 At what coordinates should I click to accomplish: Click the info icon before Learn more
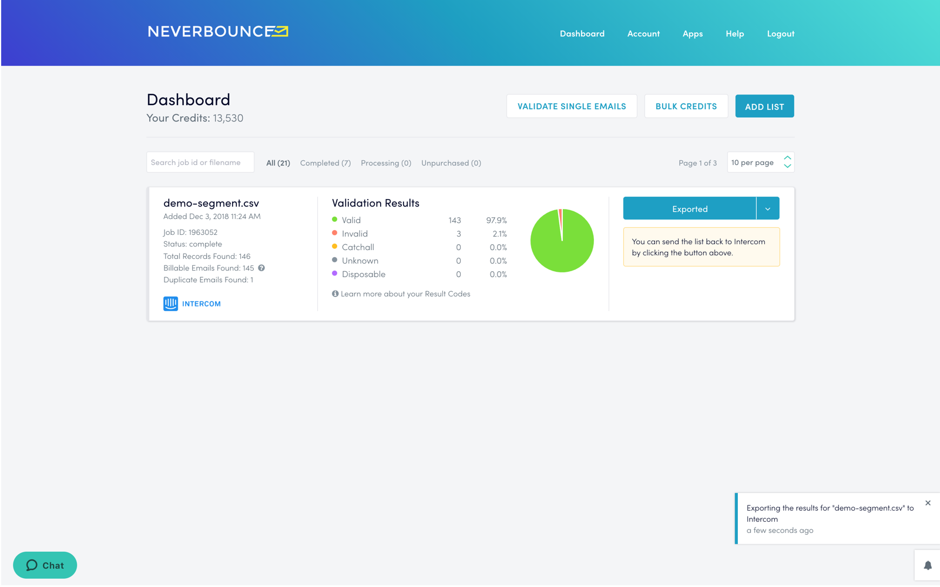(x=335, y=293)
